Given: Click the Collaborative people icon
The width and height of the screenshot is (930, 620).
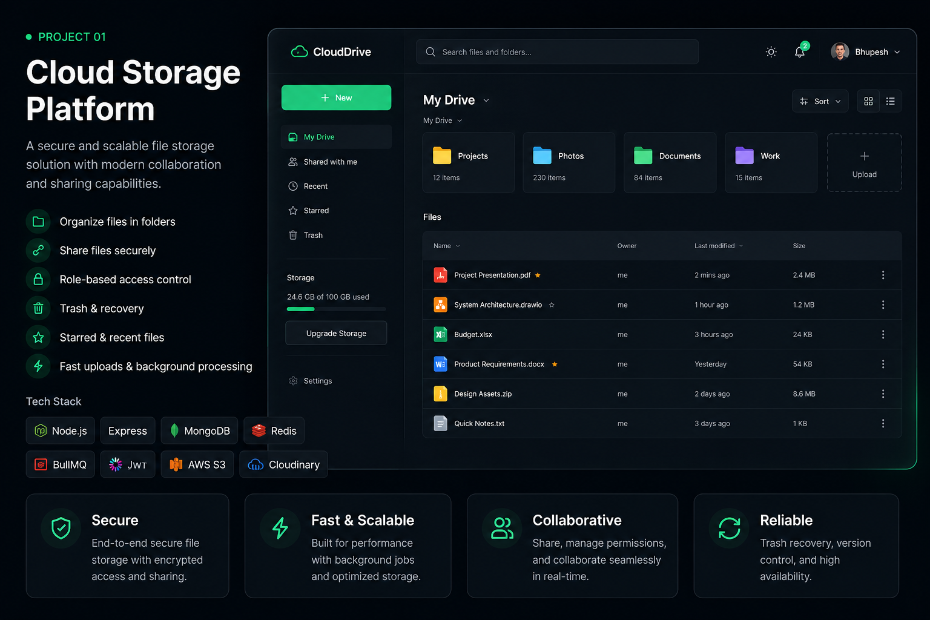Looking at the screenshot, I should pos(502,528).
